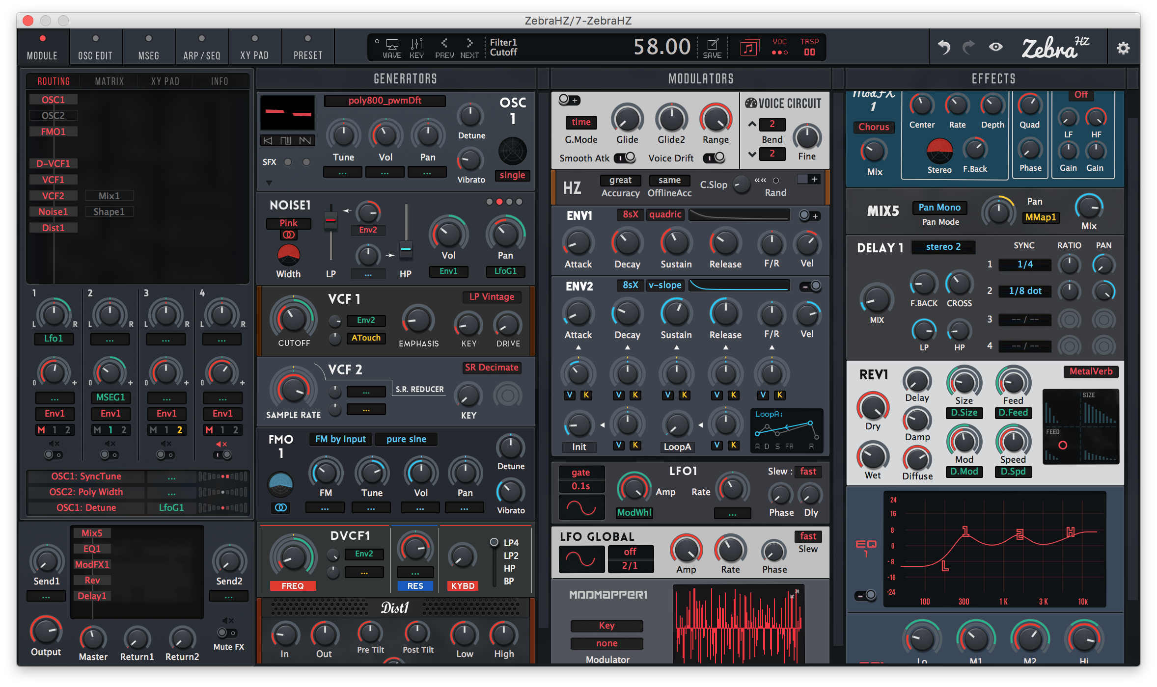Open the poly800_pwmDft waveform selector
1157x687 pixels.
[385, 101]
